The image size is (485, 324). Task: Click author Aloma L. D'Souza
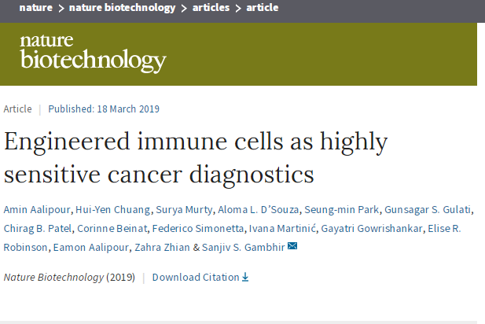pyautogui.click(x=259, y=209)
